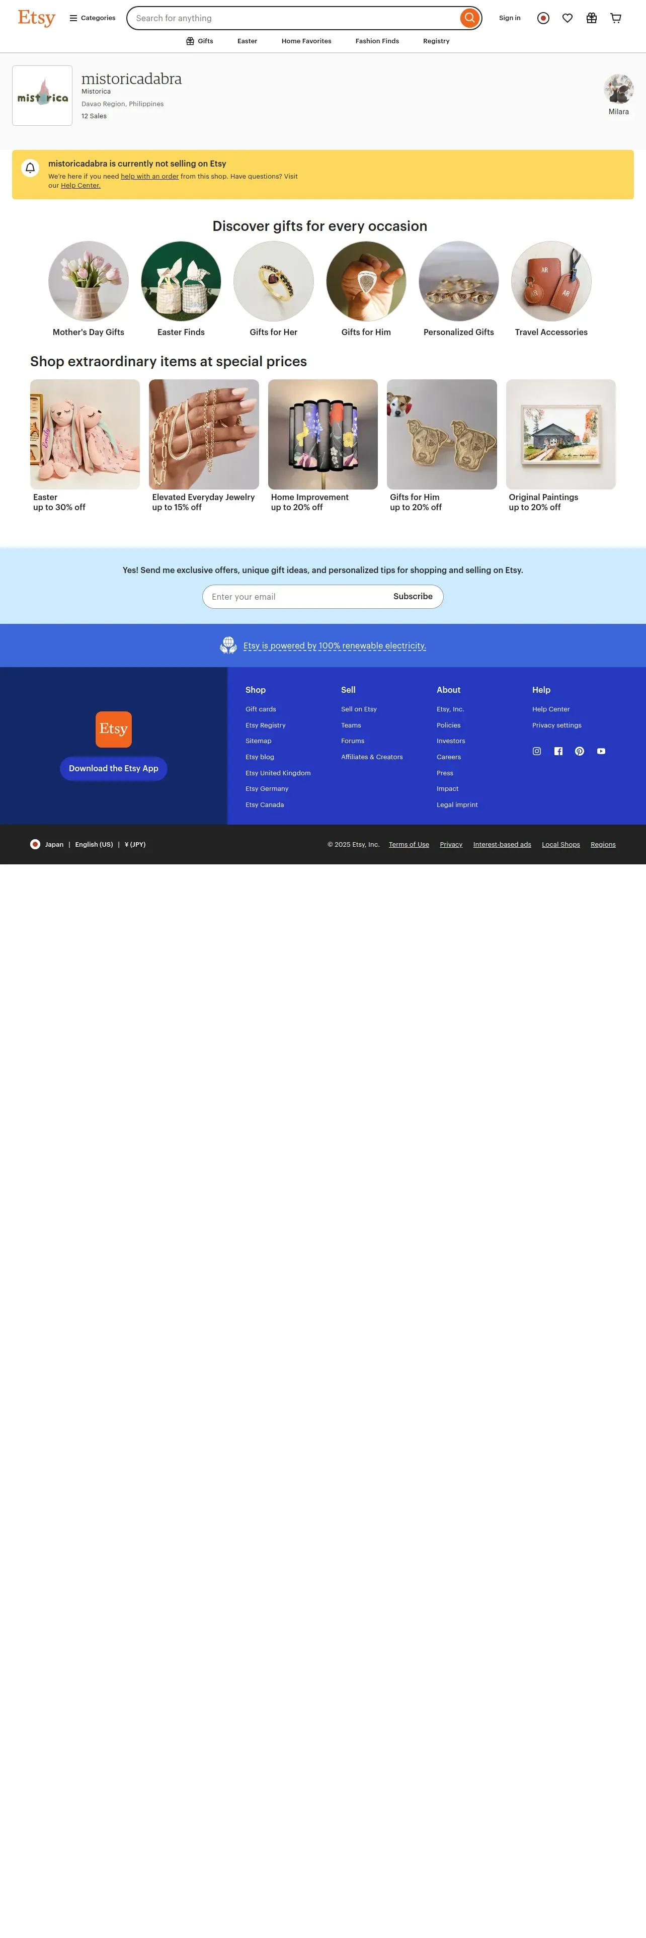Open Regions link in footer
646x1938 pixels.
602,845
